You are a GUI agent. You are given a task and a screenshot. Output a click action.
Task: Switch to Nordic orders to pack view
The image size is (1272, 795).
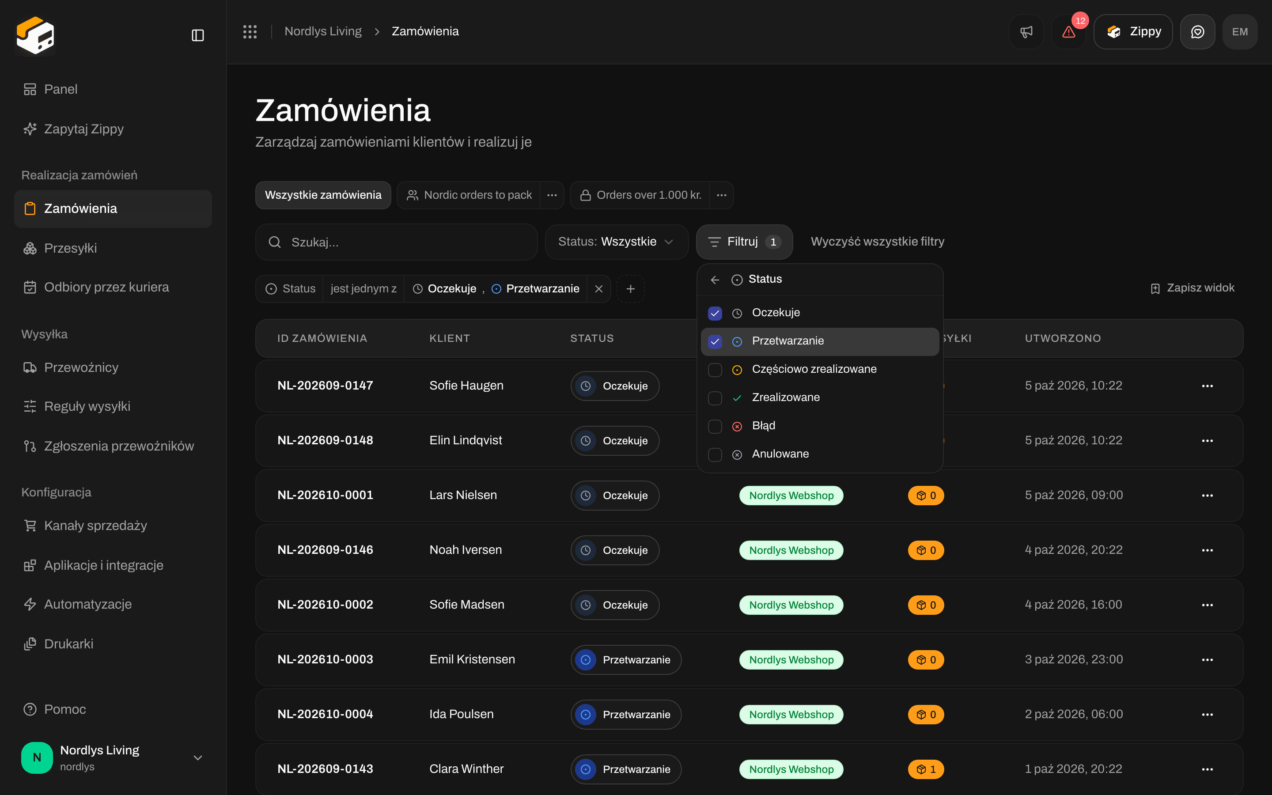[469, 195]
